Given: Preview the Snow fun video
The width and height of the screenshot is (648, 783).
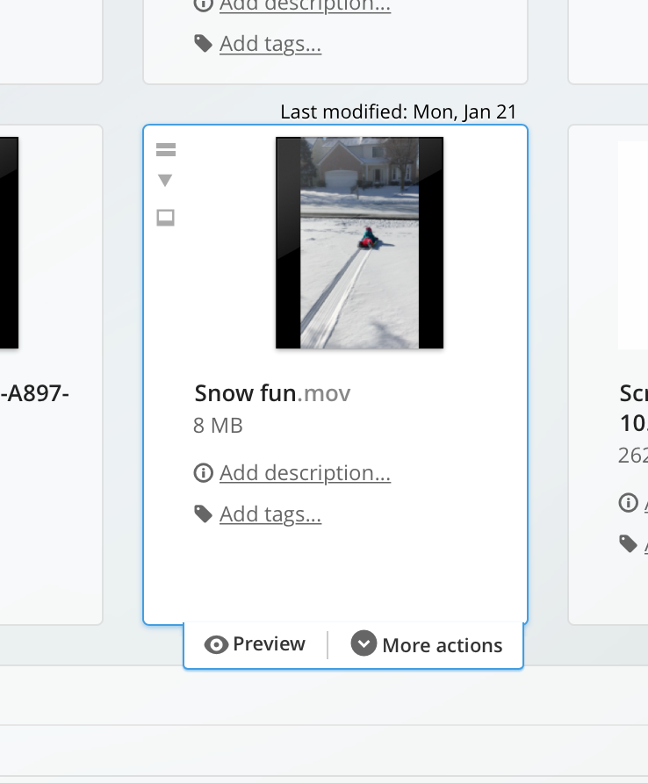Looking at the screenshot, I should point(255,644).
